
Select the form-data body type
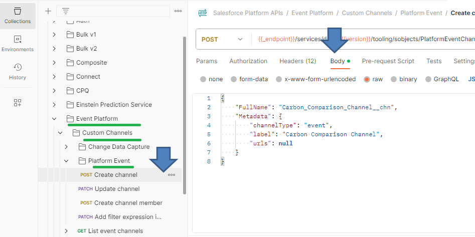click(234, 79)
